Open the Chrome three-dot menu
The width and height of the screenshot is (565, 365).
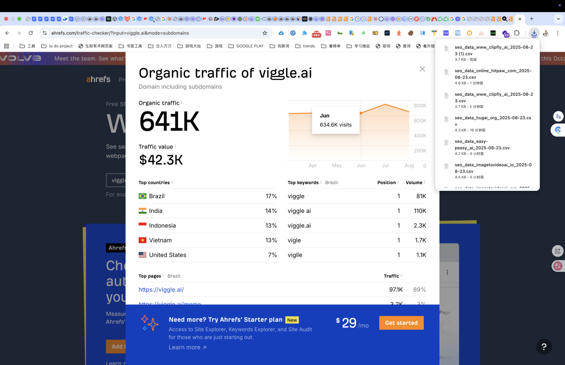pos(558,33)
